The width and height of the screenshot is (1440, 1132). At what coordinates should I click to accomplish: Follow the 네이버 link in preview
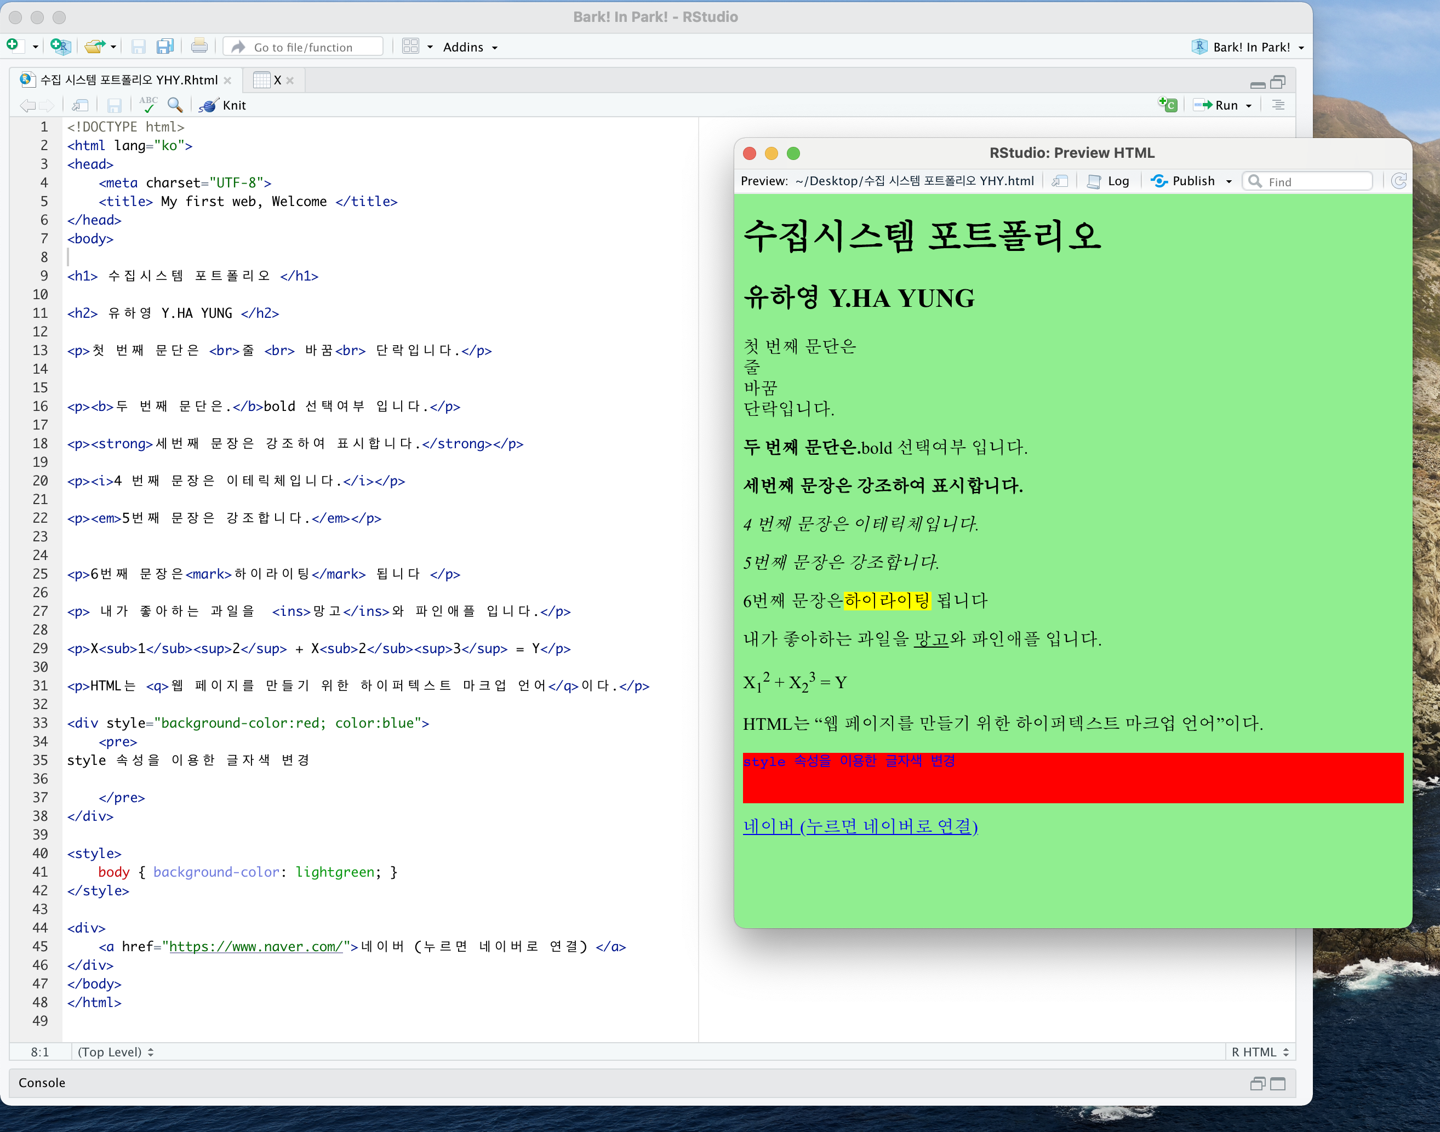(860, 826)
